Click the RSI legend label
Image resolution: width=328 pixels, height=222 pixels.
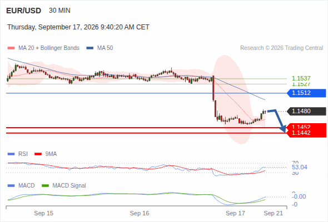[x=23, y=154]
